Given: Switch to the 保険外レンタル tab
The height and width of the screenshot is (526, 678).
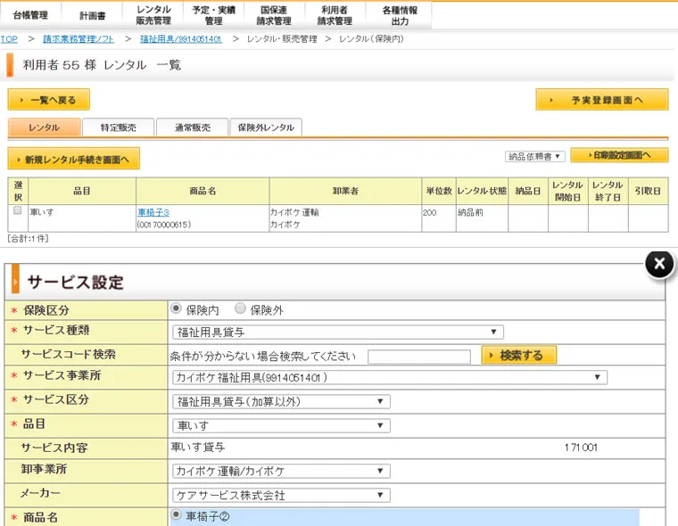Looking at the screenshot, I should (266, 127).
